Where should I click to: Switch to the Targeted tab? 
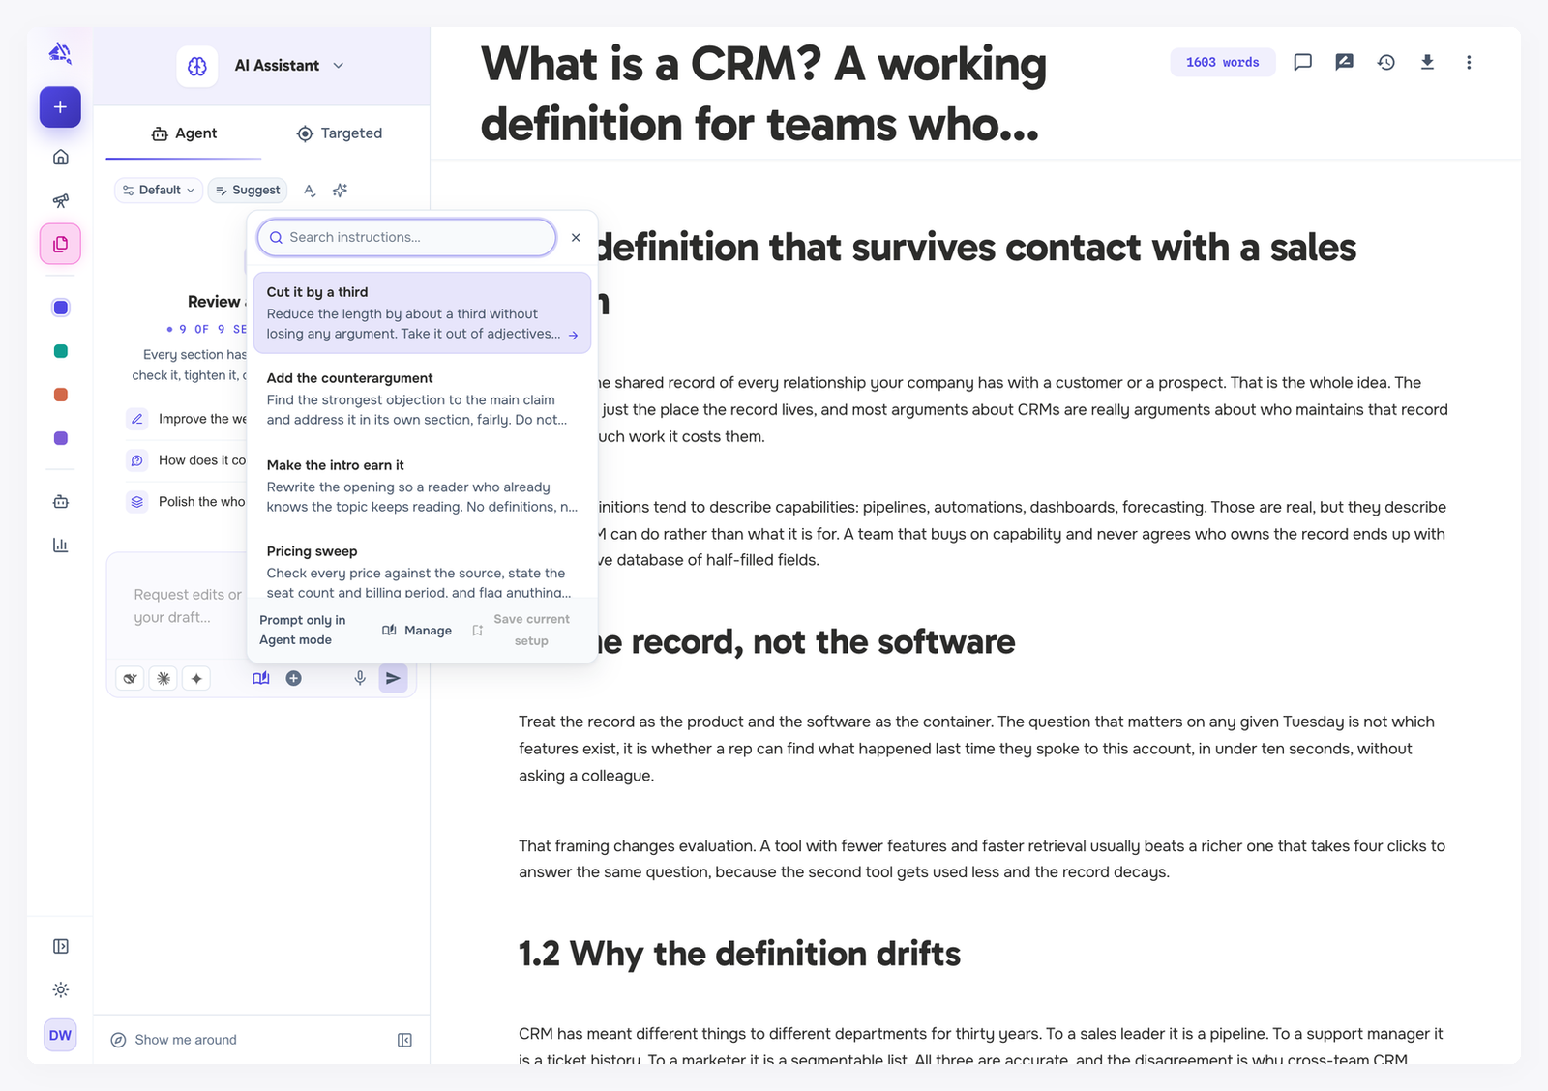(340, 133)
